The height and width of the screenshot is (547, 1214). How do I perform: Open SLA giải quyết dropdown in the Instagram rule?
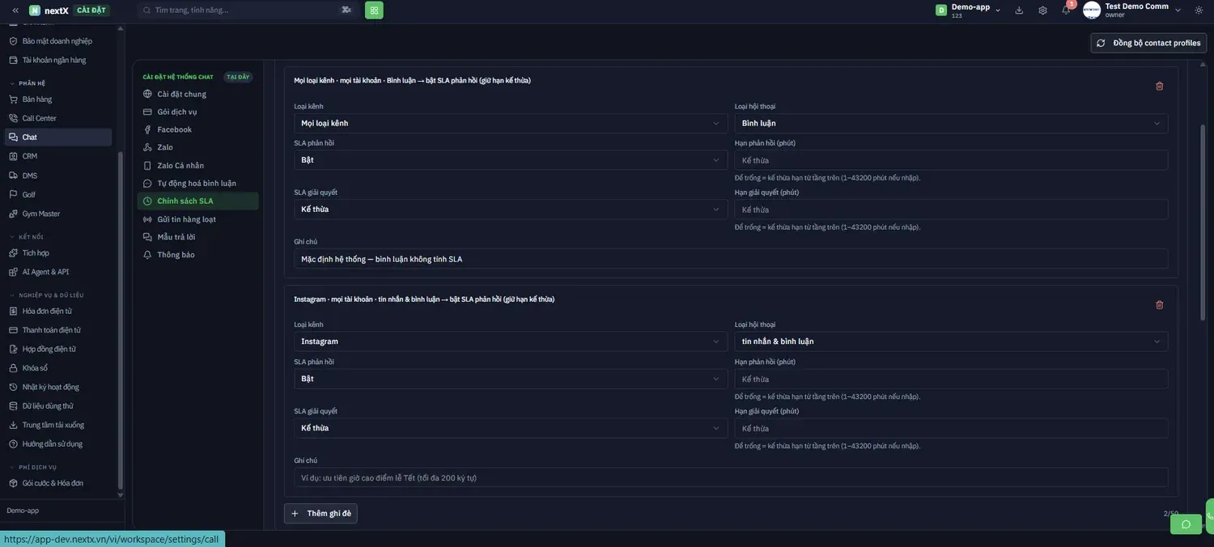[511, 428]
